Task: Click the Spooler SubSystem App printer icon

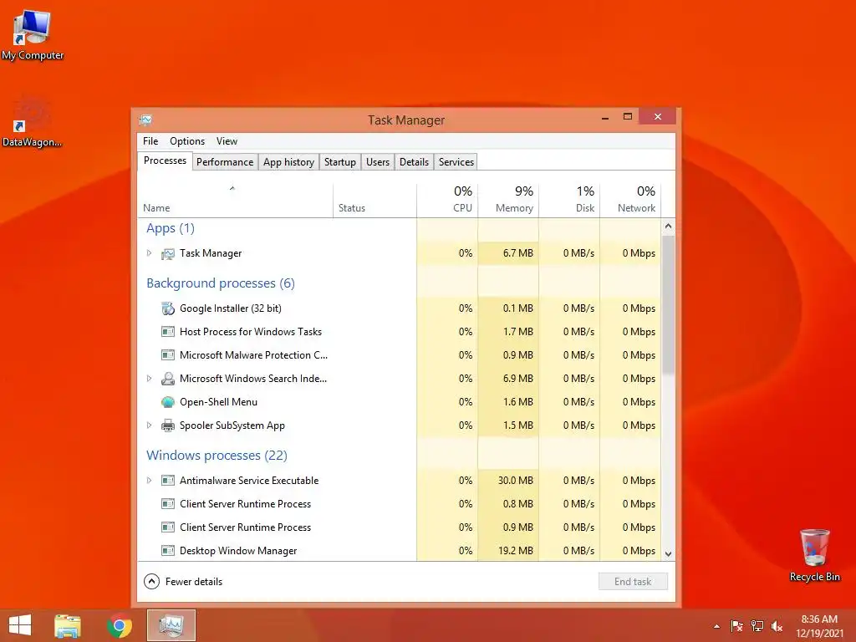Action: [168, 425]
